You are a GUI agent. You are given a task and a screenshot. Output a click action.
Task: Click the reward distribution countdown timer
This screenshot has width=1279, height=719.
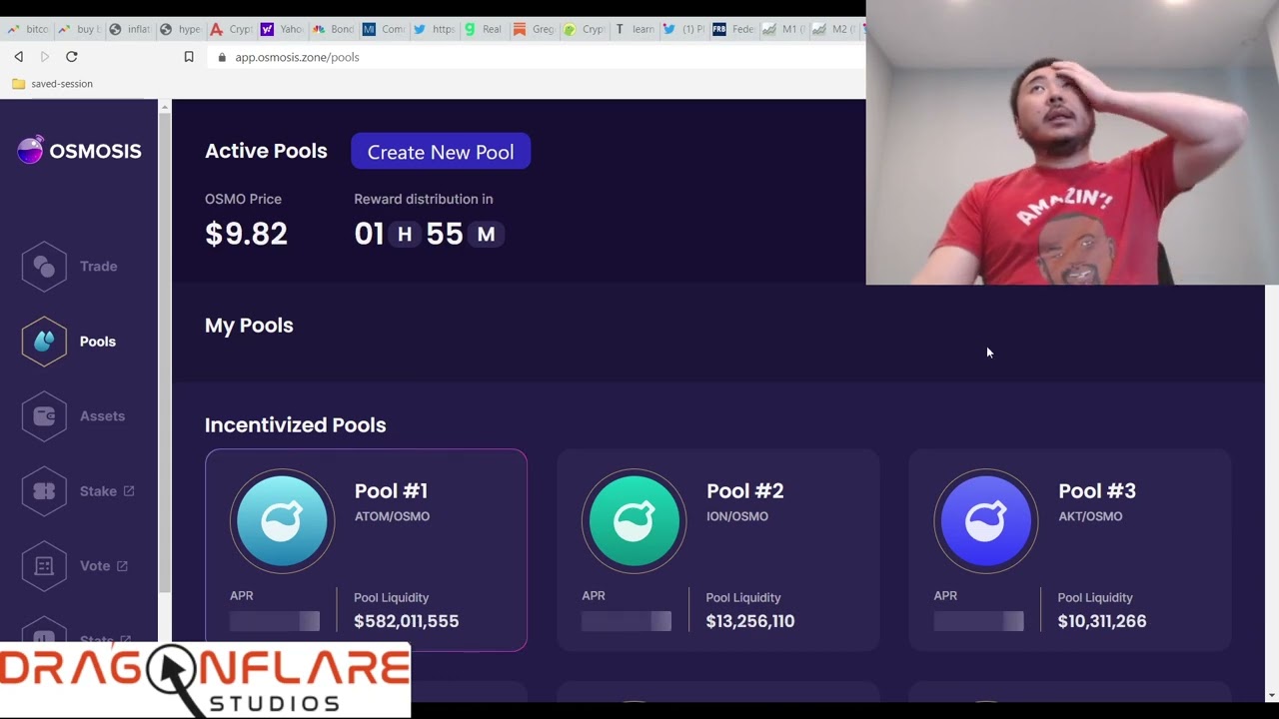click(x=430, y=234)
